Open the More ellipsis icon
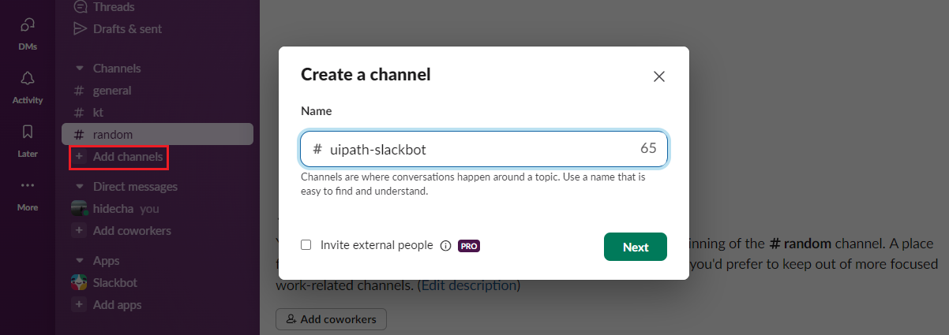Image resolution: width=949 pixels, height=335 pixels. 28,185
